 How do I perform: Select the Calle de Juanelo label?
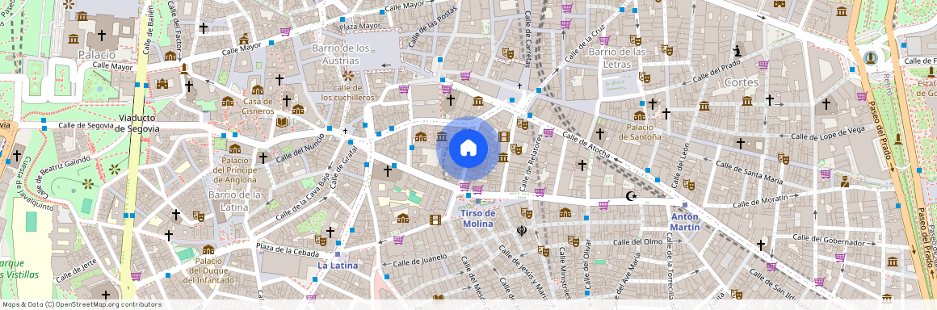(419, 260)
